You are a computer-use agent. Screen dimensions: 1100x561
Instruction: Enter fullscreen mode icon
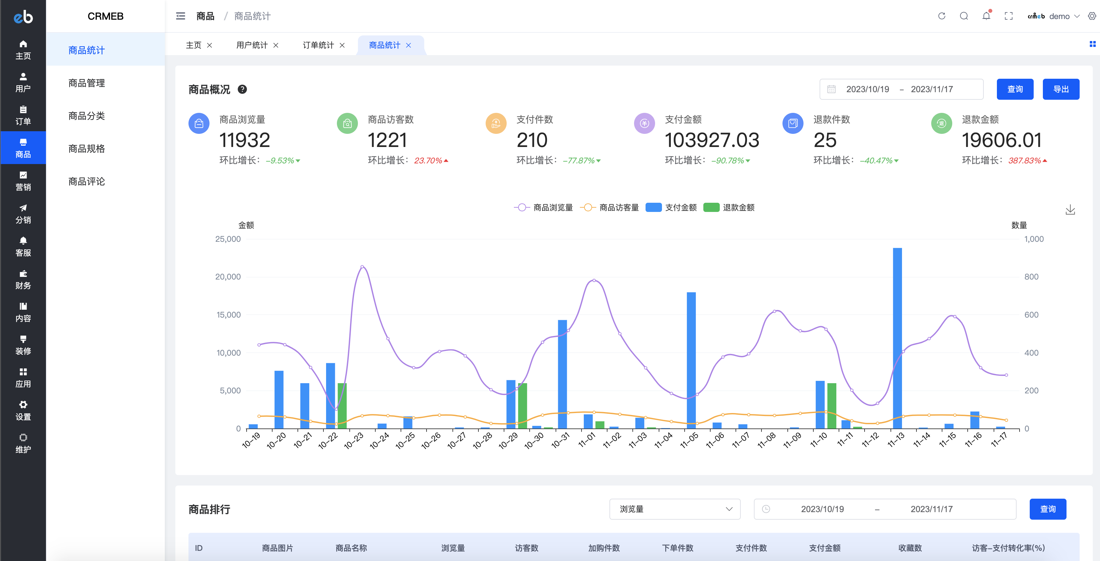pyautogui.click(x=1009, y=16)
